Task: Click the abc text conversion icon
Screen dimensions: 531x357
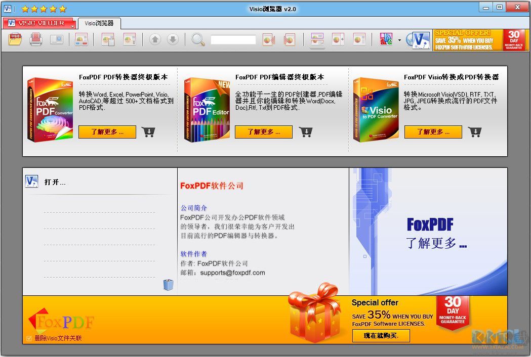Action: point(386,39)
